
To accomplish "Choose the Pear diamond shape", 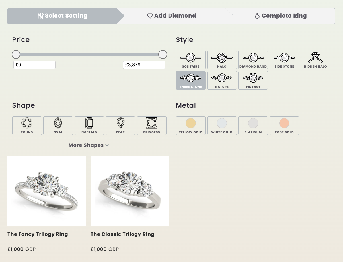I will click(x=120, y=125).
